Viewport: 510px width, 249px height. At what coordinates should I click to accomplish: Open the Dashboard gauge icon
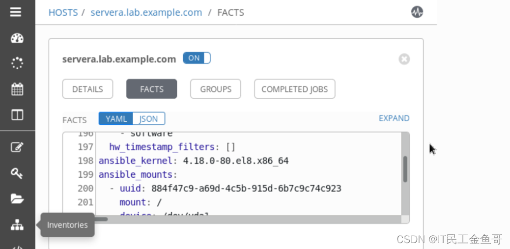tap(17, 38)
